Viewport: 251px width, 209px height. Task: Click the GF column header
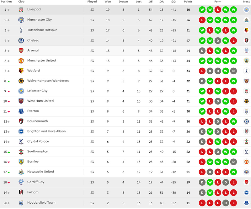click(x=151, y=2)
